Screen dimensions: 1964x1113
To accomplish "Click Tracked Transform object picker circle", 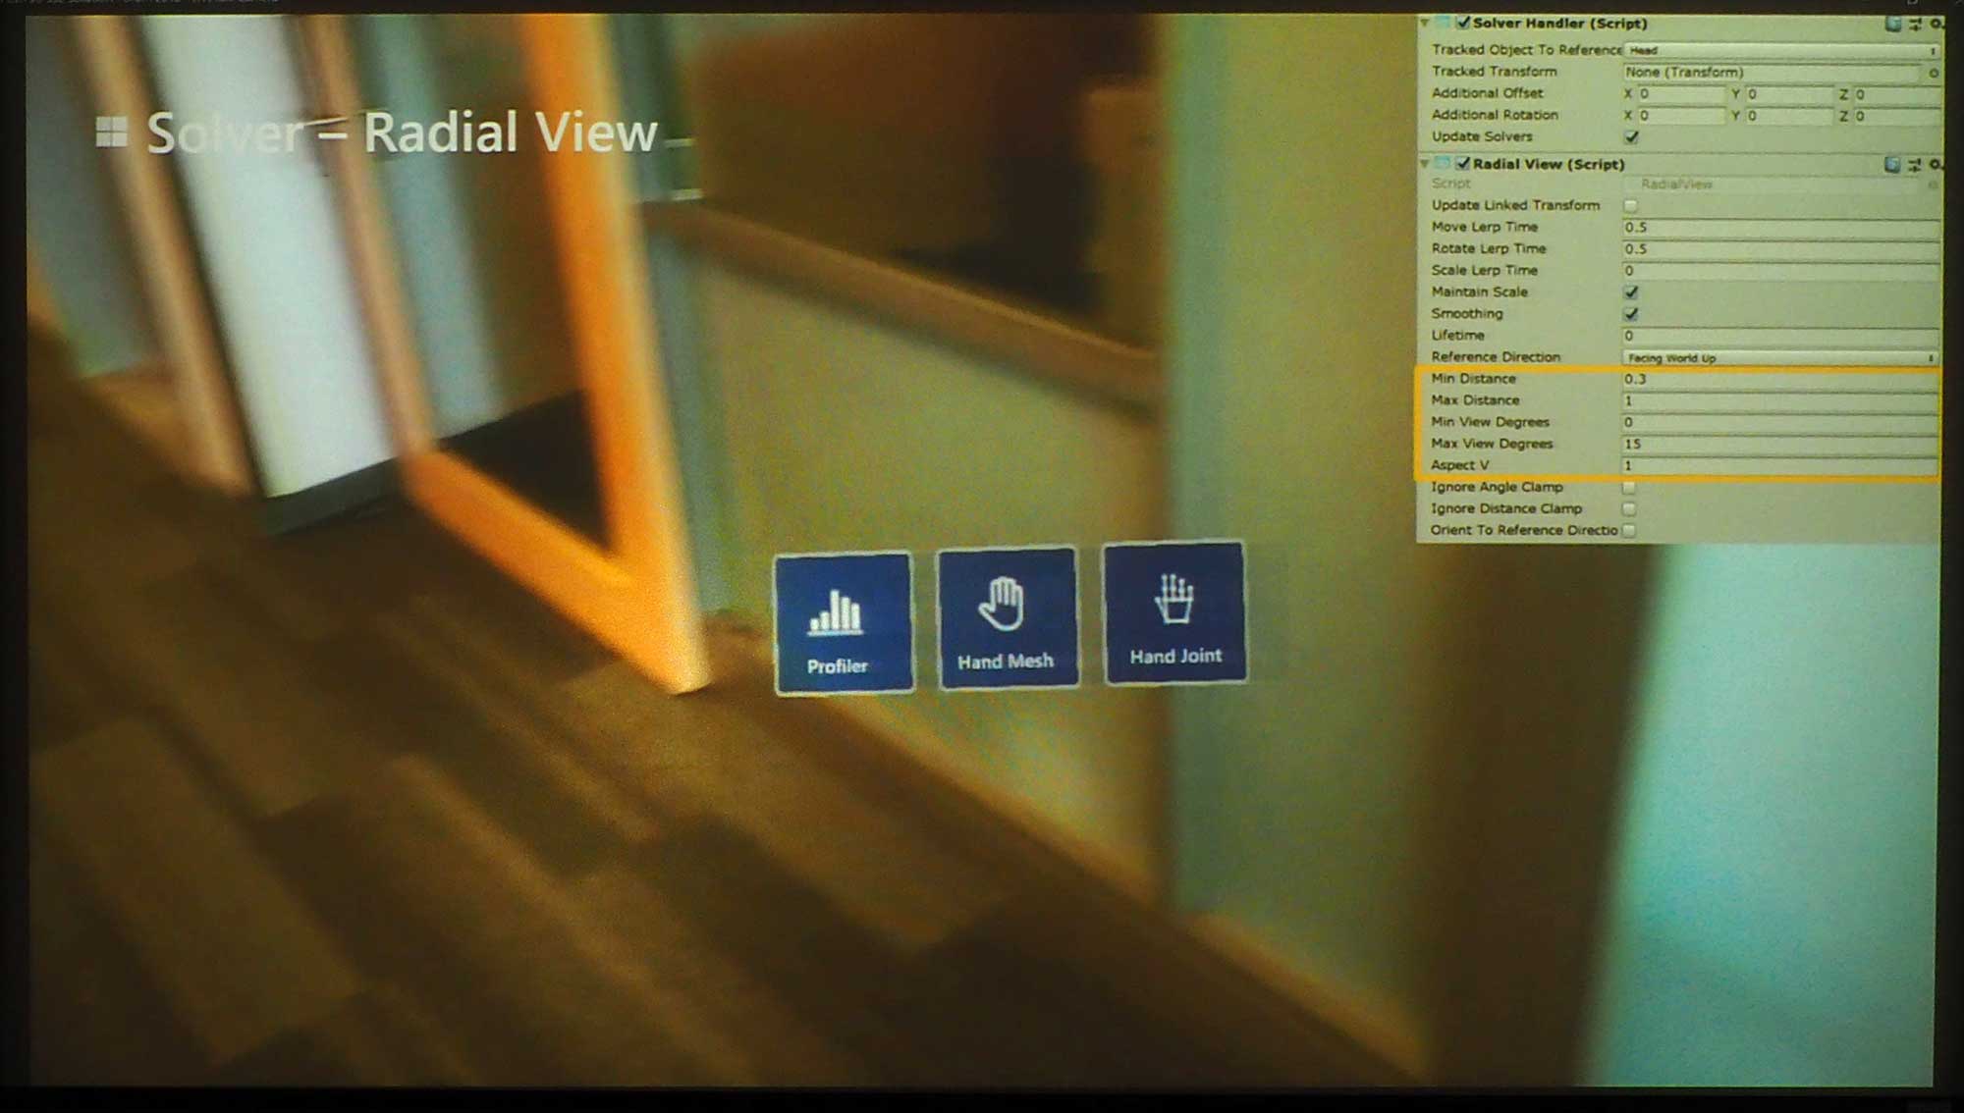I will (1933, 73).
